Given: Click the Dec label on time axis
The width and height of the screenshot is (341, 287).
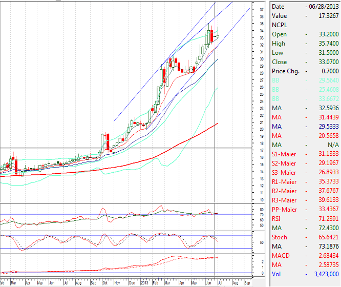Looking at the screenshot, I should (x=131, y=282).
